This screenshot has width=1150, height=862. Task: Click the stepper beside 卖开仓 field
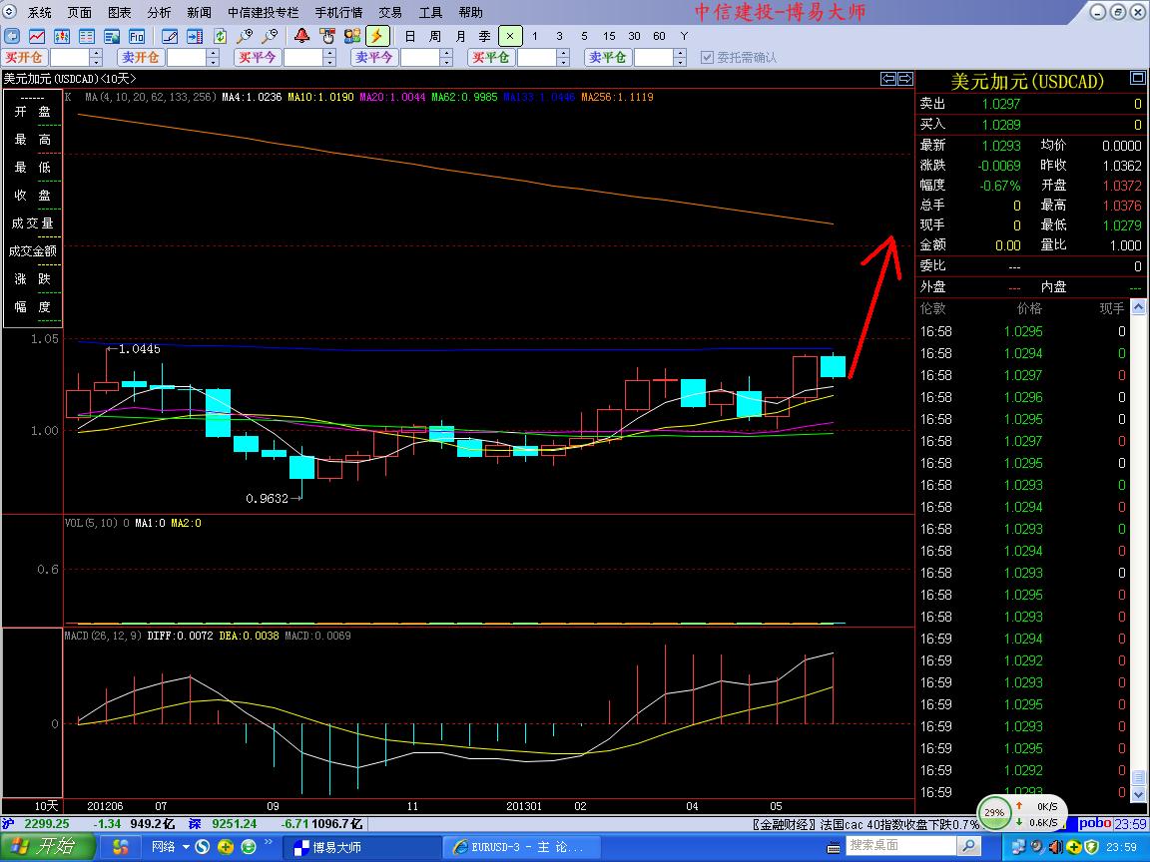[x=213, y=57]
